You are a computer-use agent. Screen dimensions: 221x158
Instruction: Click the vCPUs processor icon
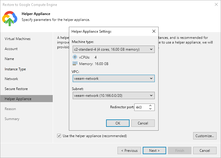click(75, 57)
